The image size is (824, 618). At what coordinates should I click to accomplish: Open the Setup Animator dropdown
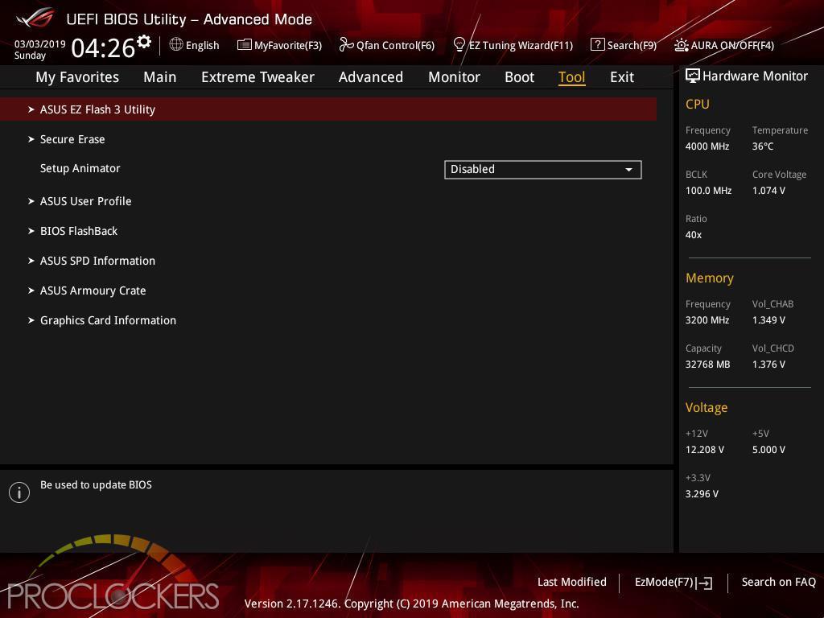coord(543,169)
